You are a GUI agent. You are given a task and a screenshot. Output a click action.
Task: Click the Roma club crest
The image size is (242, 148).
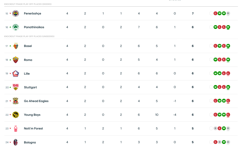[x=16, y=60]
